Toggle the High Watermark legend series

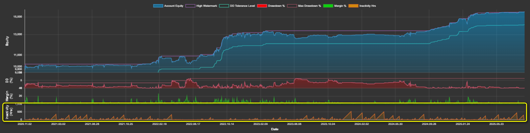pyautogui.click(x=201, y=6)
